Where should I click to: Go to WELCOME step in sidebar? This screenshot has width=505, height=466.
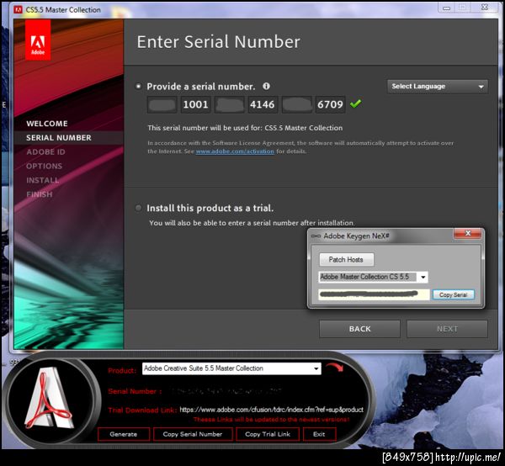(47, 124)
